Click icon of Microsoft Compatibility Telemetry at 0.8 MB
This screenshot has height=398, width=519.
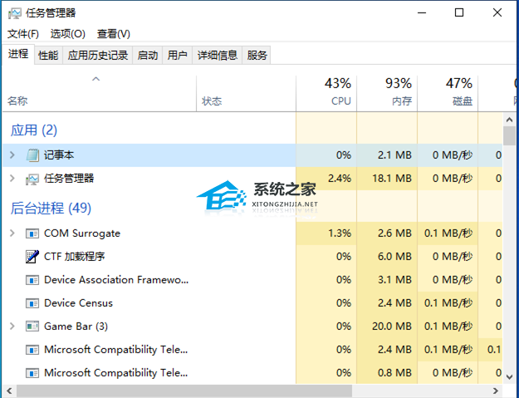[x=32, y=373]
